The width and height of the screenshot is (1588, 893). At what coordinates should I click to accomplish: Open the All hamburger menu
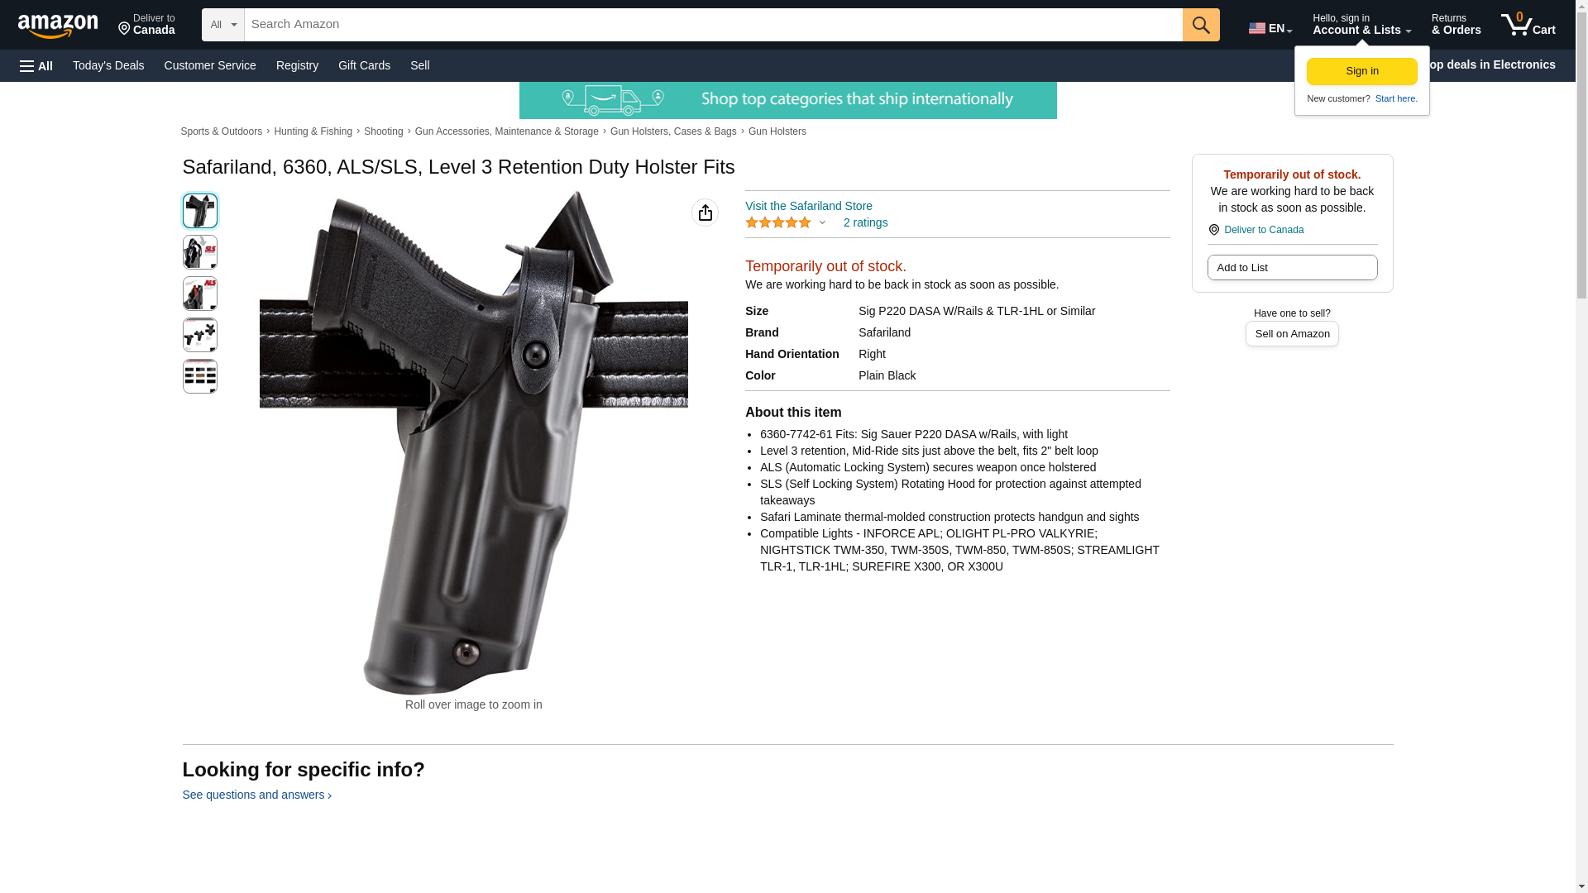click(36, 65)
